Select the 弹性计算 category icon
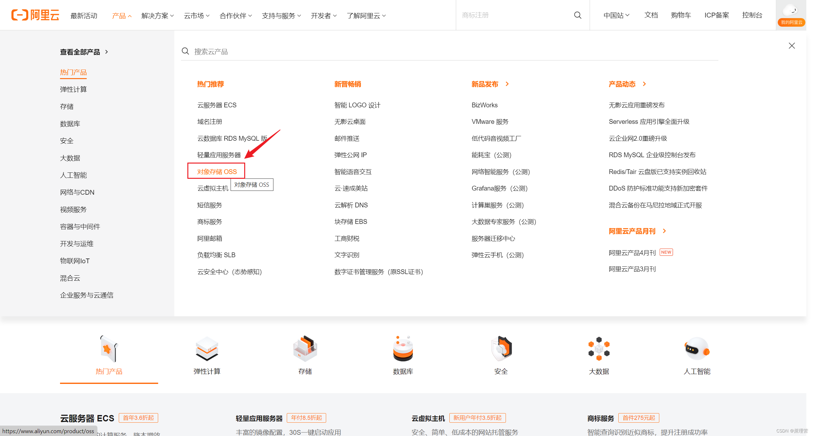The width and height of the screenshot is (813, 436). pos(207,349)
